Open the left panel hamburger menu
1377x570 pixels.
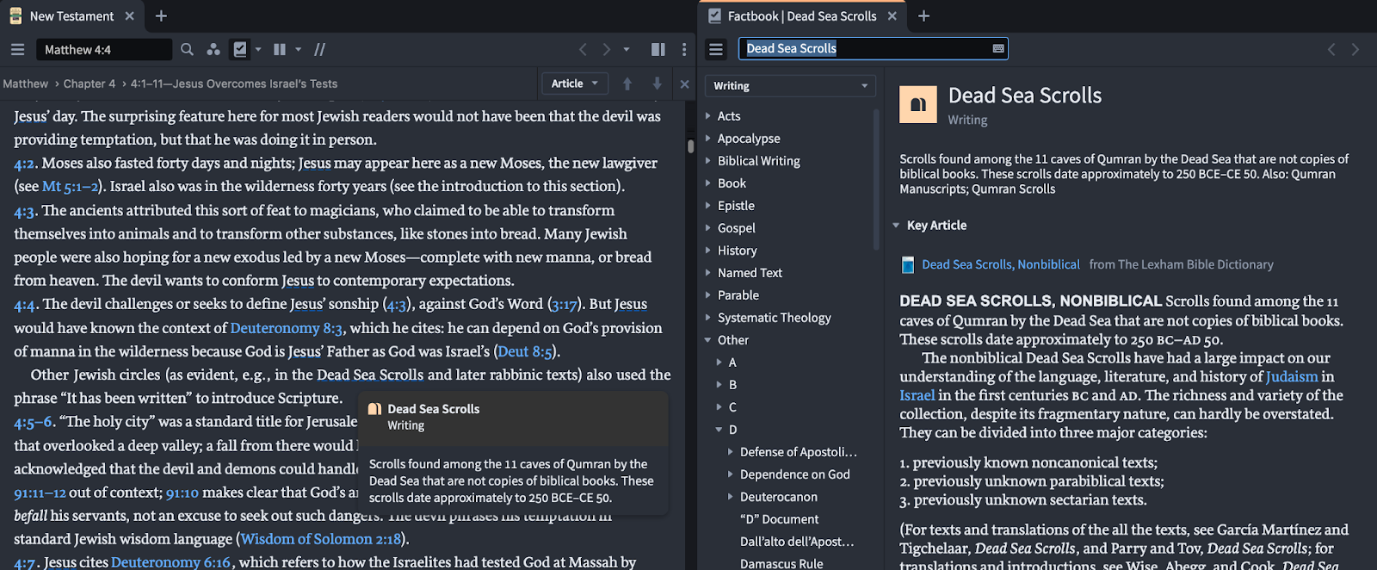17,50
